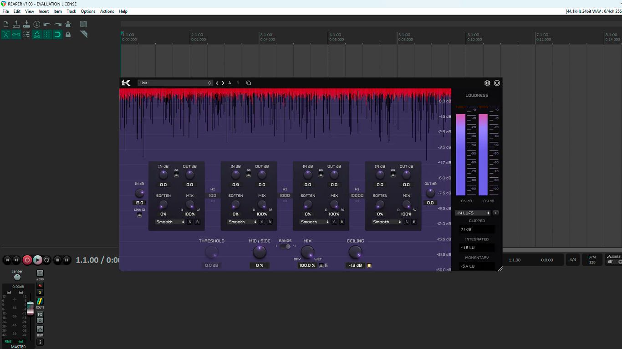622x349 pixels.
Task: Open the Init preset dropdown
Action: pyautogui.click(x=175, y=83)
